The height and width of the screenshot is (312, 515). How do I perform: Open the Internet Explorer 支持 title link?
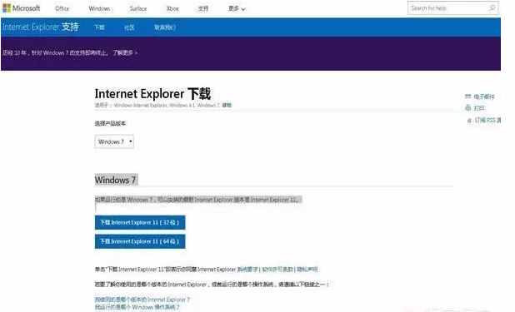[41, 27]
